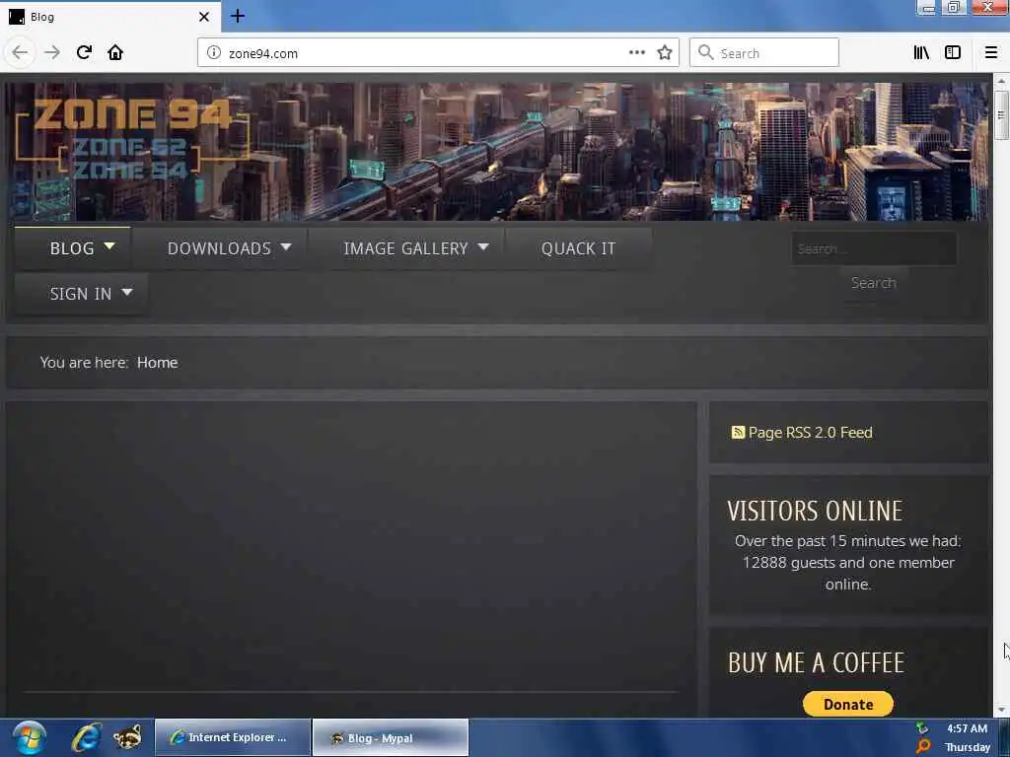Open the DOWNLOADS menu item
1010x757 pixels.
219,248
